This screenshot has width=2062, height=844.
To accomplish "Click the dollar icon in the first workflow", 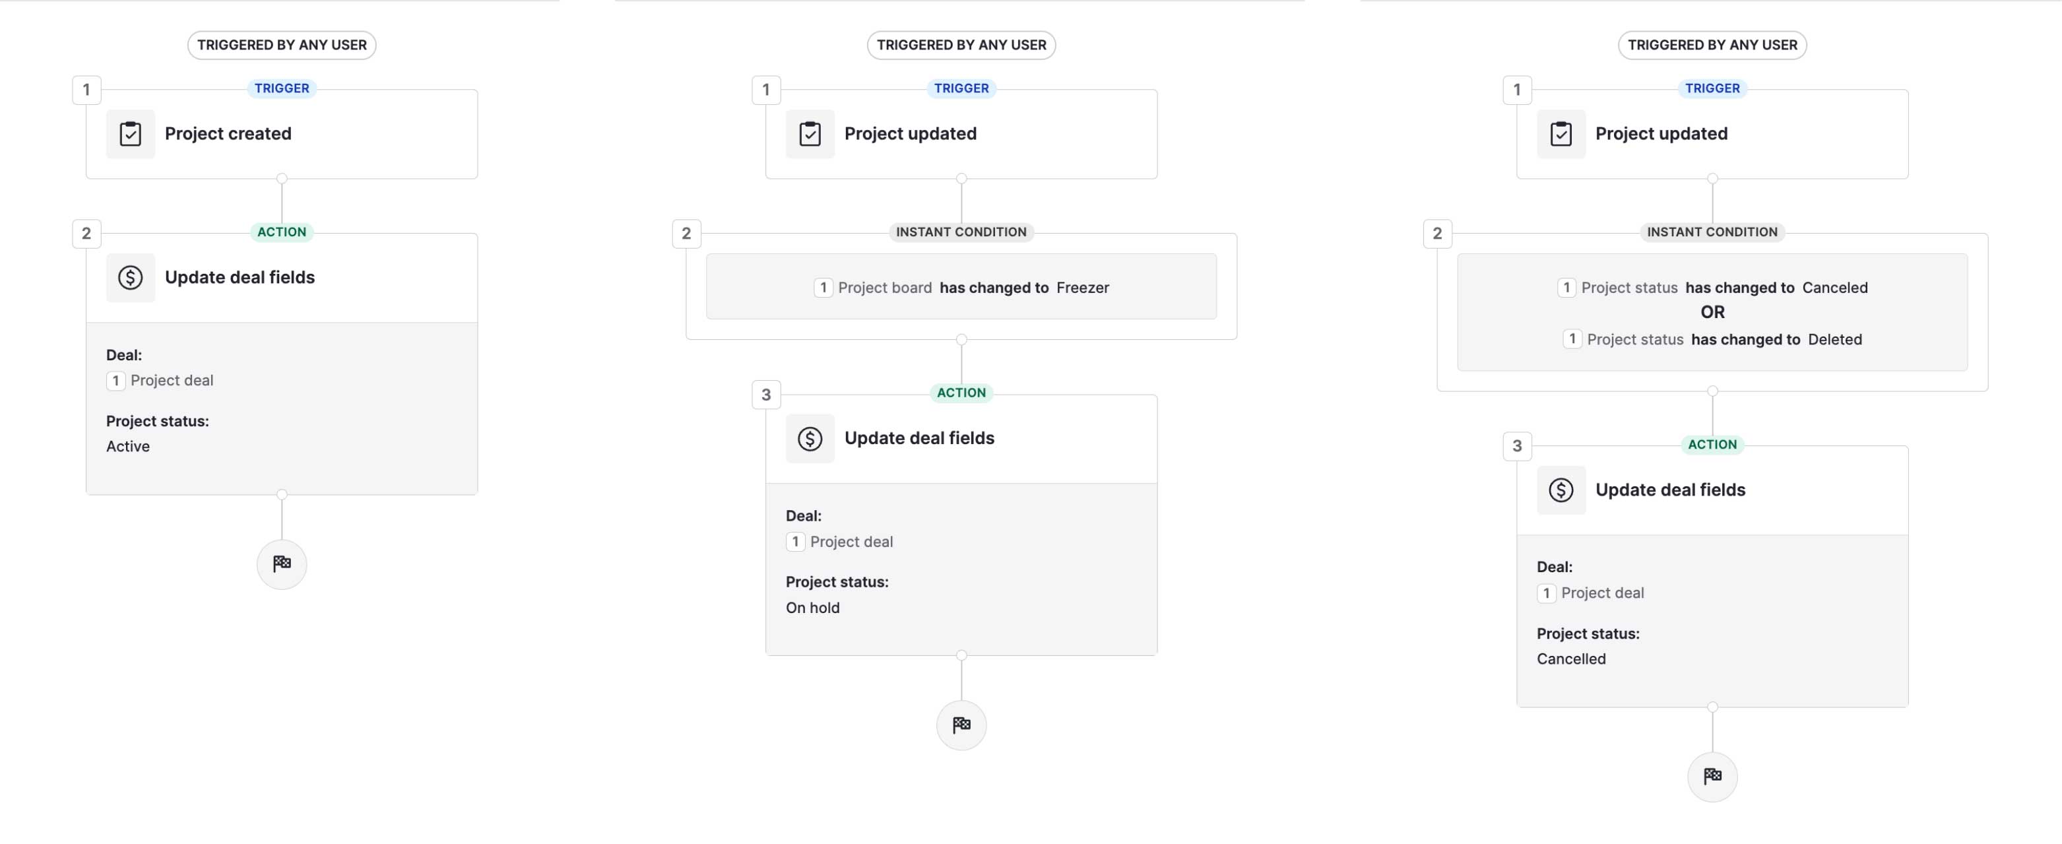I will (131, 278).
